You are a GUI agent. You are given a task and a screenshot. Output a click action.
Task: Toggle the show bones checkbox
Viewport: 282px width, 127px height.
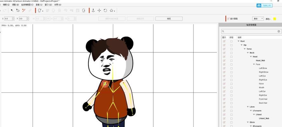pyautogui.click(x=228, y=19)
